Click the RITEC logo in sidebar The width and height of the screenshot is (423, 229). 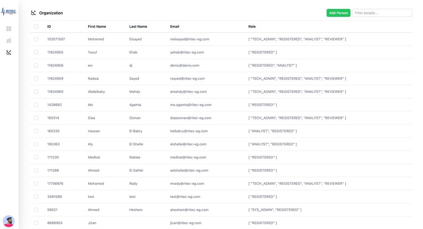[x=9, y=12]
